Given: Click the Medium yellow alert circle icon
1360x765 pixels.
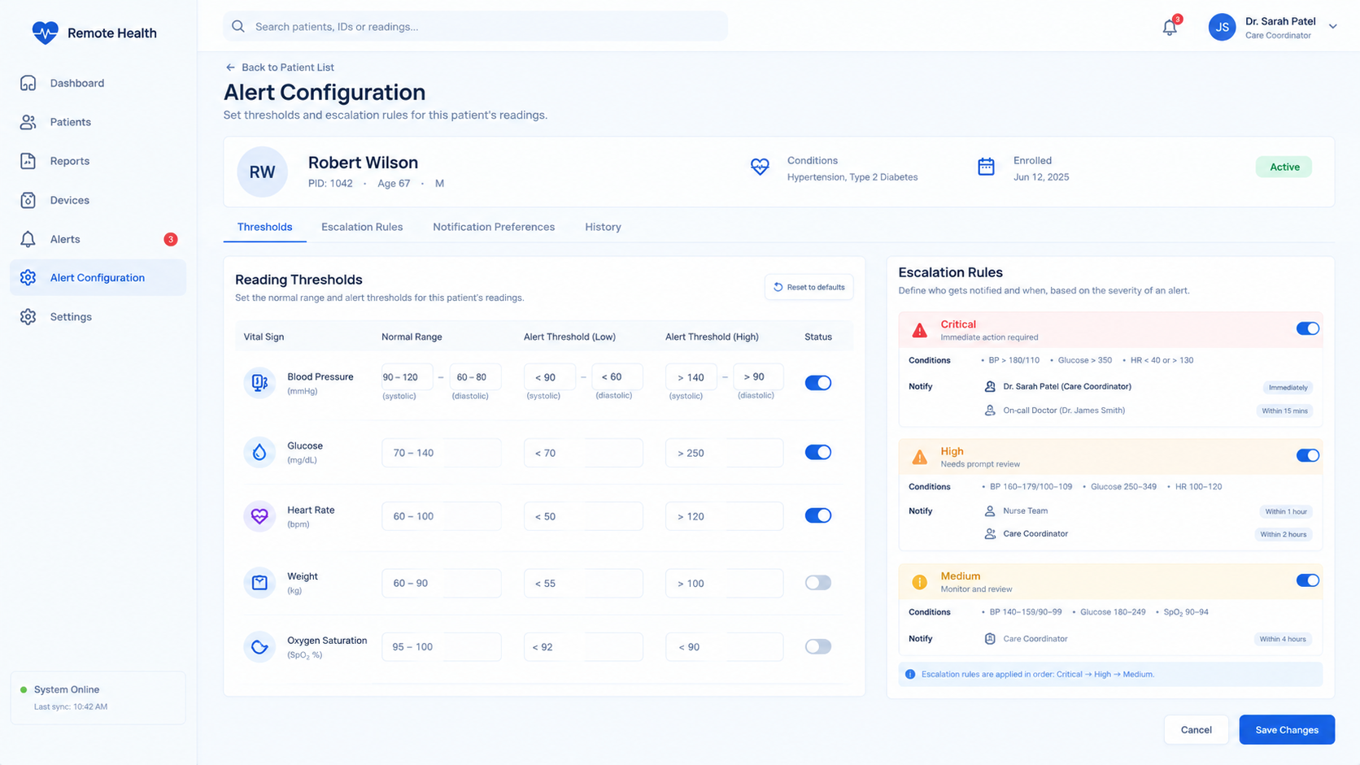Looking at the screenshot, I should 919,582.
